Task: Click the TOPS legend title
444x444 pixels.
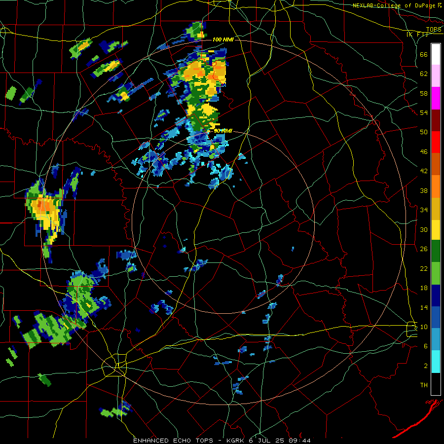Action: [x=434, y=30]
